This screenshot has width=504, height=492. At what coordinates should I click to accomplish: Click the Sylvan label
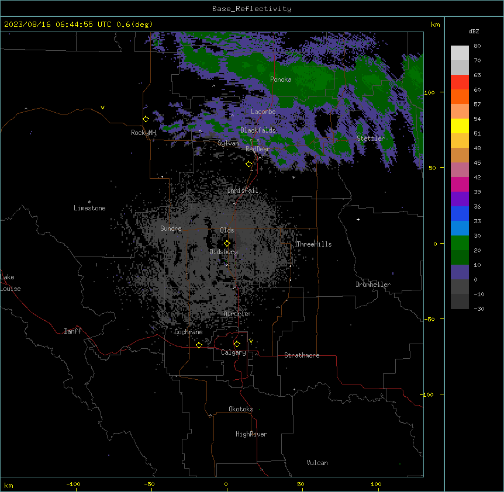pos(228,143)
